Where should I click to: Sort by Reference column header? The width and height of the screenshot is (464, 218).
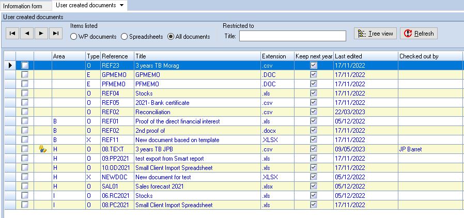117,56
